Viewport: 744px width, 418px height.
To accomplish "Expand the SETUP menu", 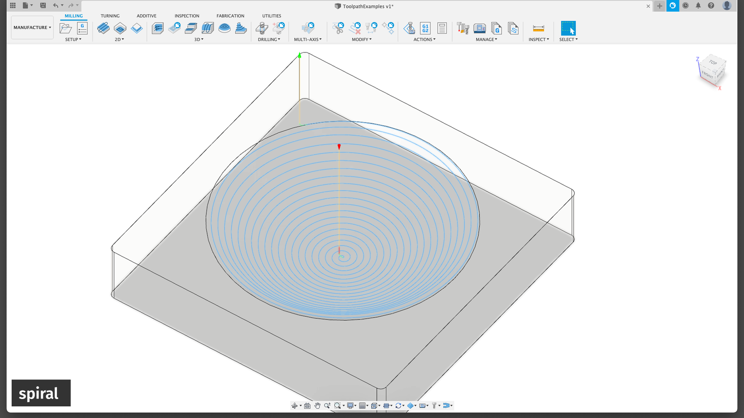I will 73,39.
